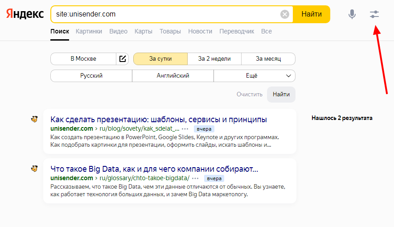Toggle the В Москве region filter
This screenshot has width=394, height=227.
(83, 59)
